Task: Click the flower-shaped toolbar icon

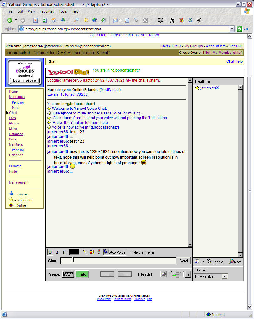Action: point(199,20)
